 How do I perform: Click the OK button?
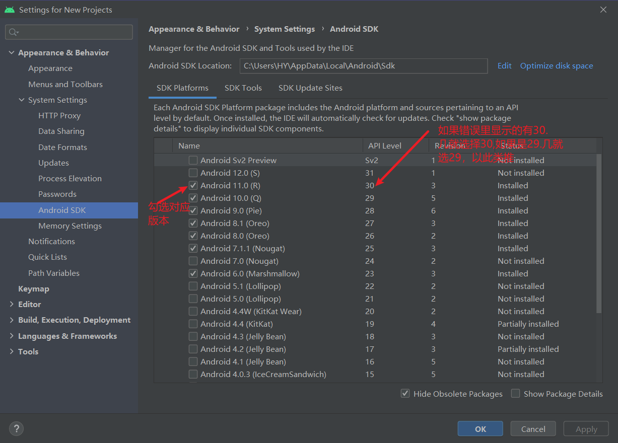tap(480, 429)
